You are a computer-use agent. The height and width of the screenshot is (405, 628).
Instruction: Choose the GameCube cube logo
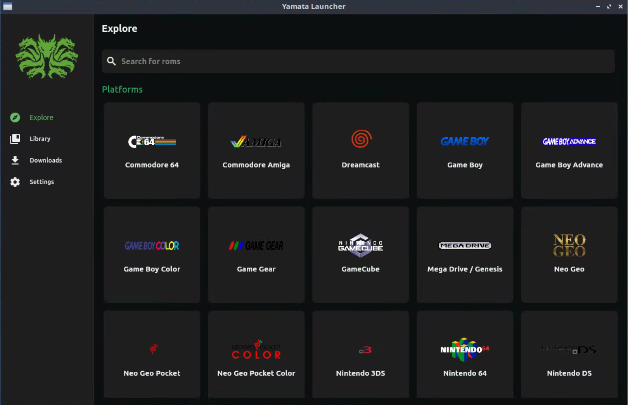click(x=360, y=245)
